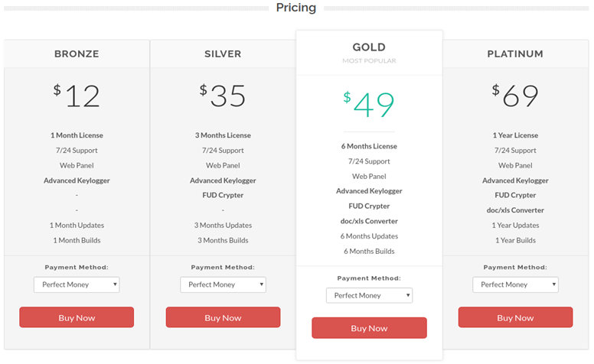Click the Most Popular label under Gold

tap(369, 60)
